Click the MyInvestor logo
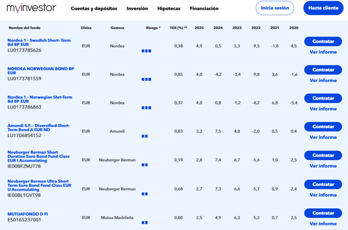The width and height of the screenshot is (348, 230). [x=31, y=8]
